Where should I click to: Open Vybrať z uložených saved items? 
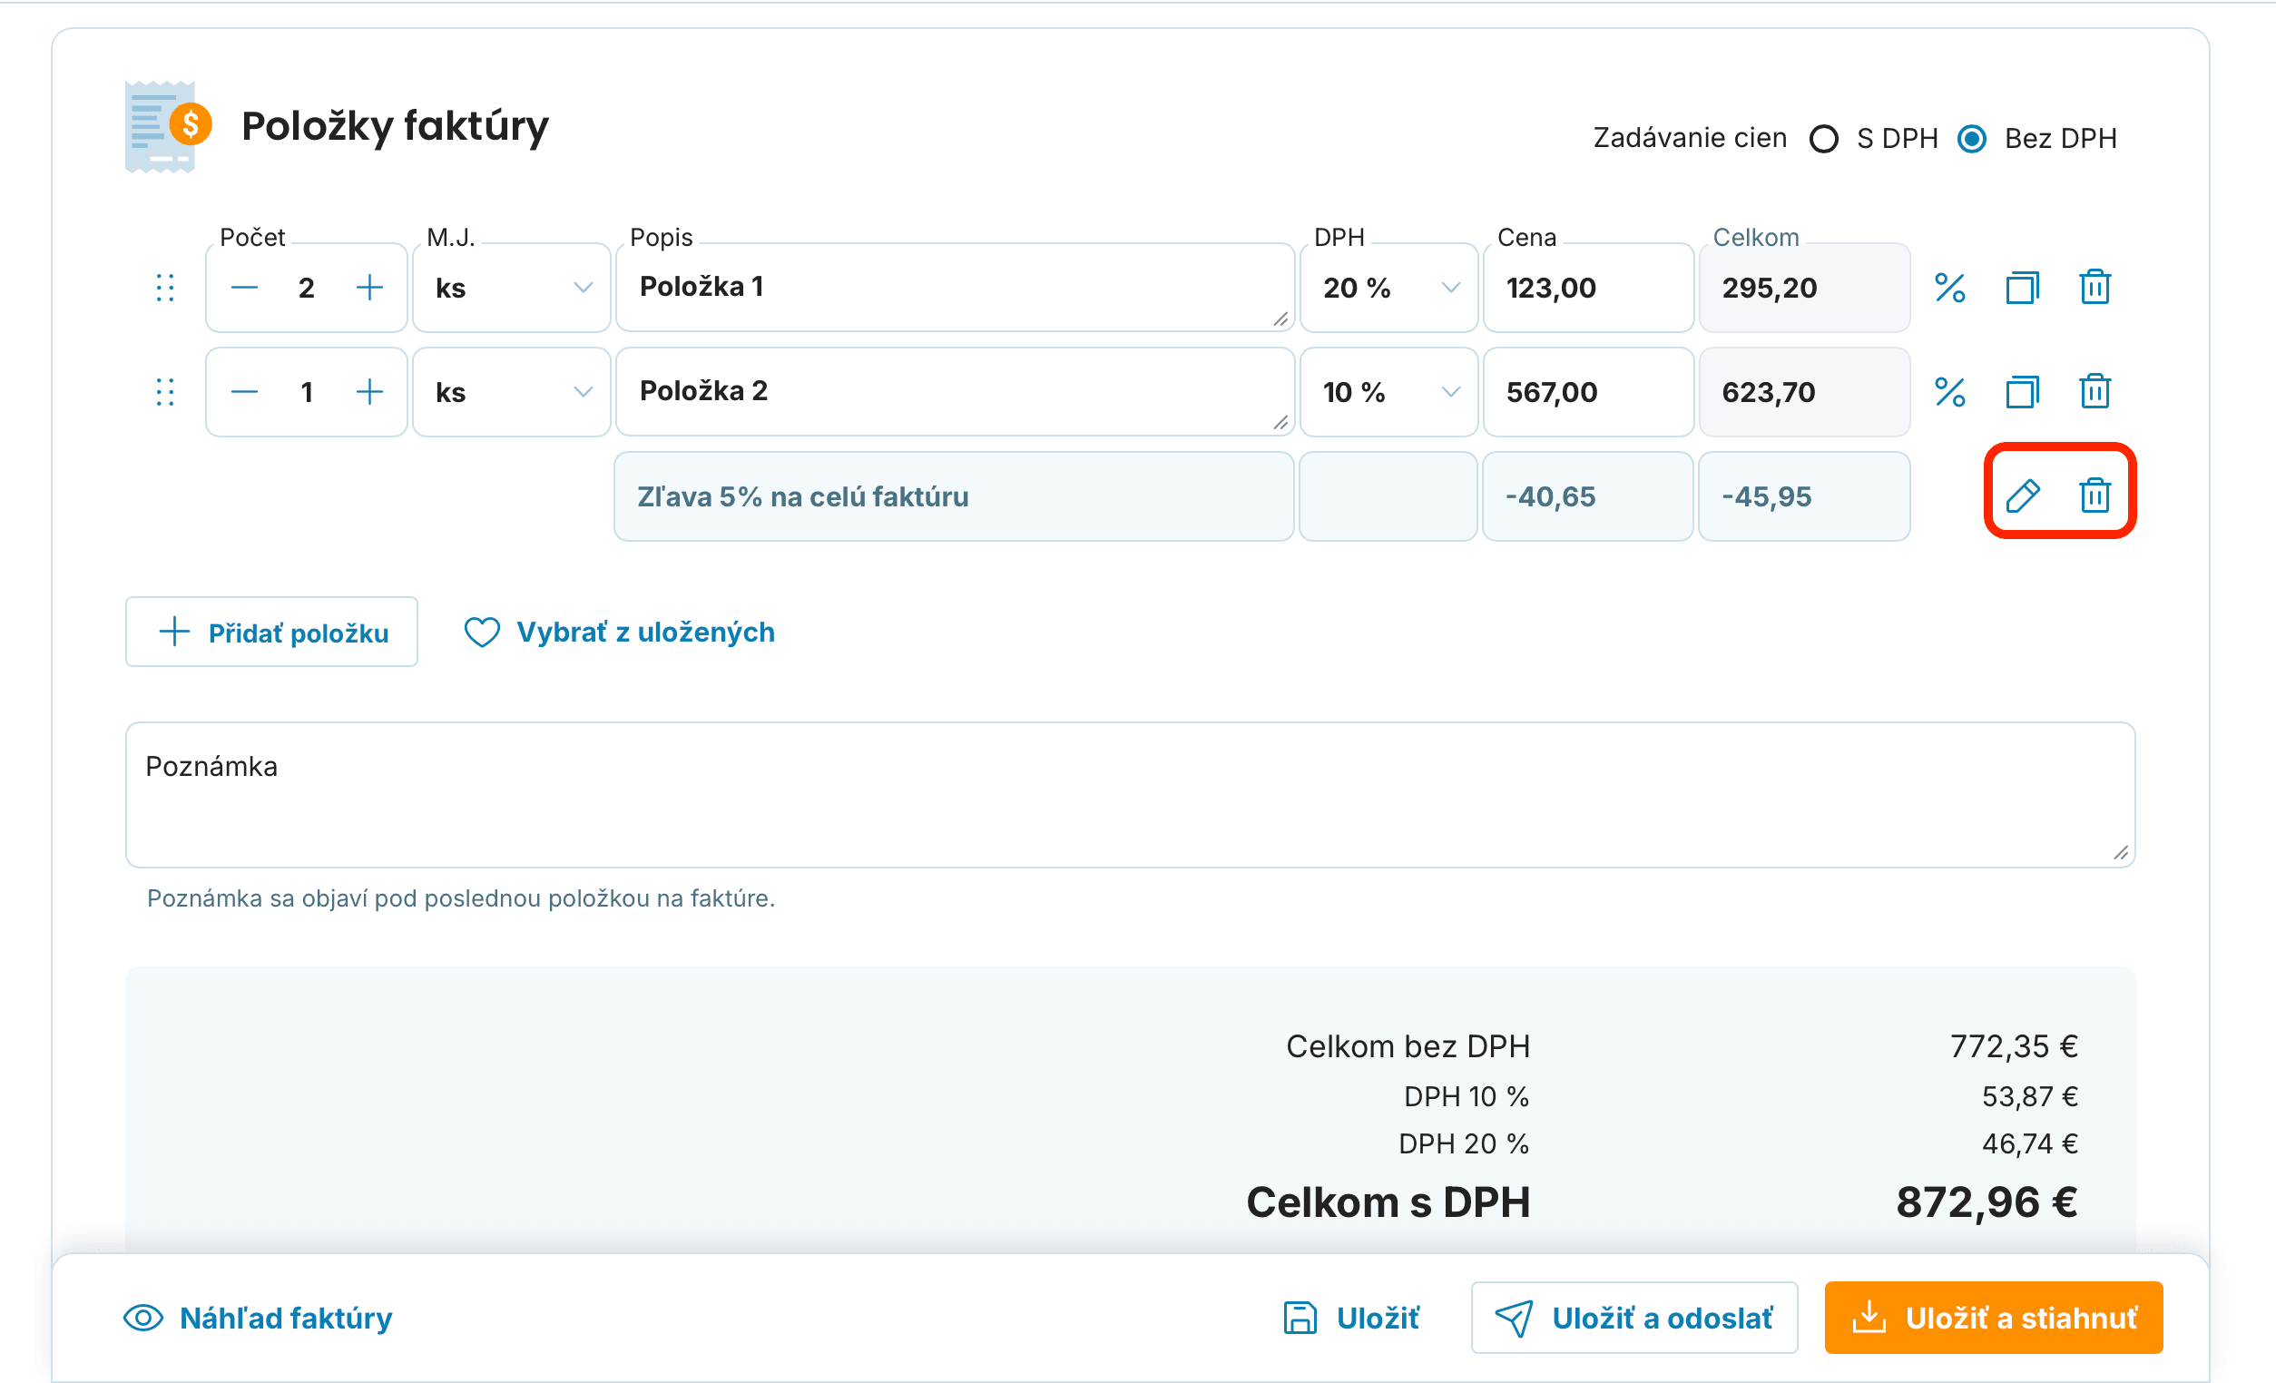point(619,632)
